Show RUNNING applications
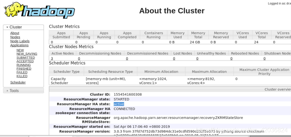This screenshot has width=291, height=137. pos(24,65)
